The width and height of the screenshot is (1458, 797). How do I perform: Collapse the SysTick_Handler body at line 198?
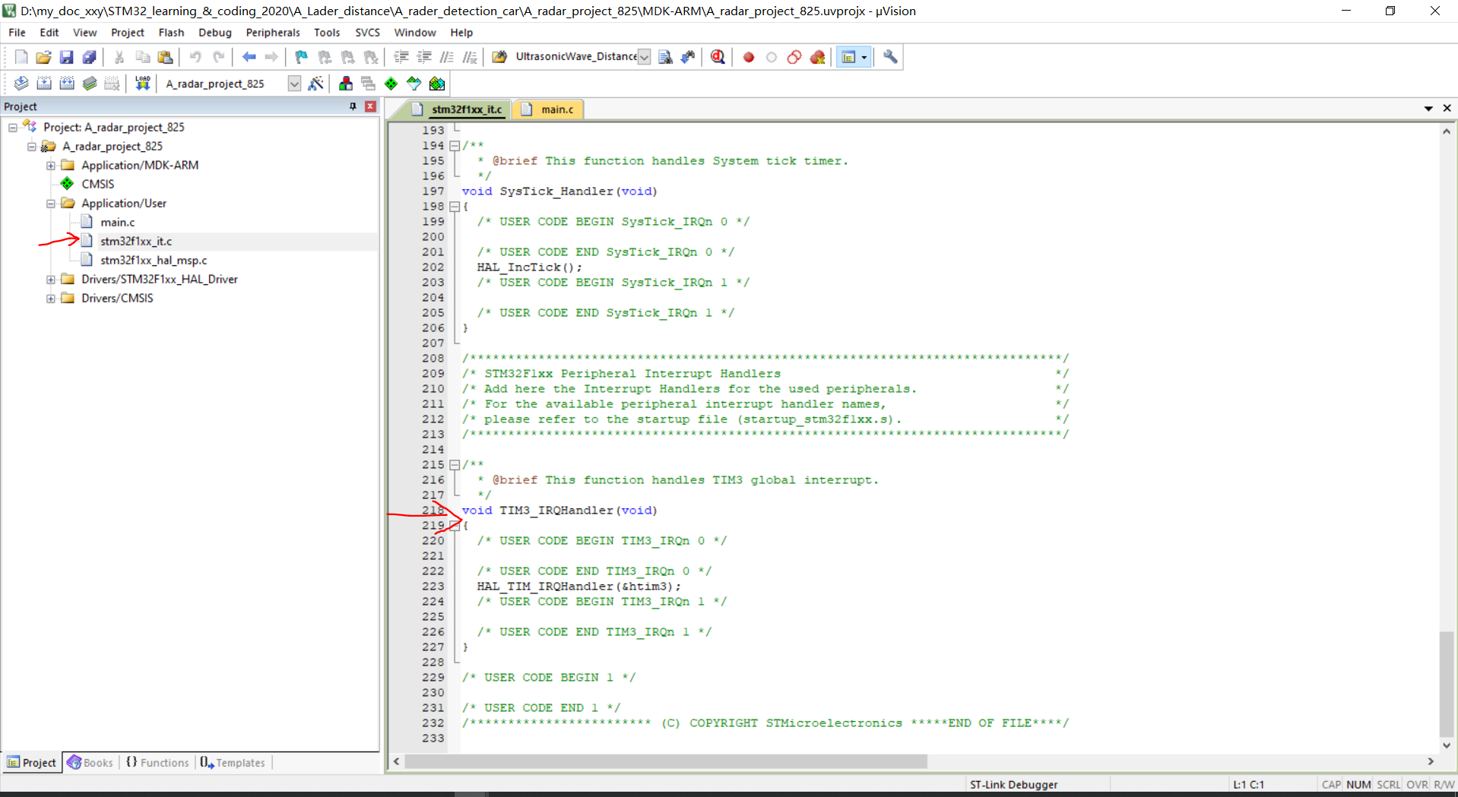click(455, 207)
